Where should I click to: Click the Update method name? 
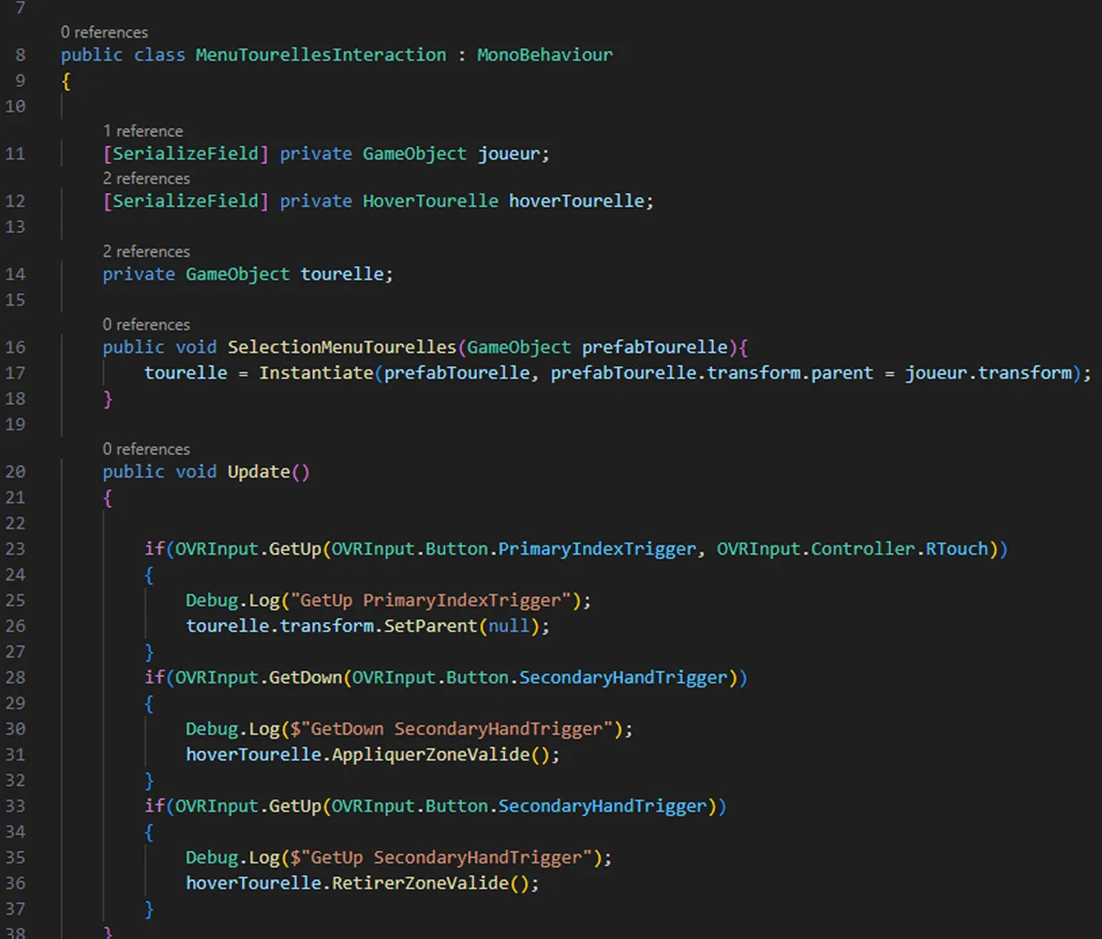(257, 471)
